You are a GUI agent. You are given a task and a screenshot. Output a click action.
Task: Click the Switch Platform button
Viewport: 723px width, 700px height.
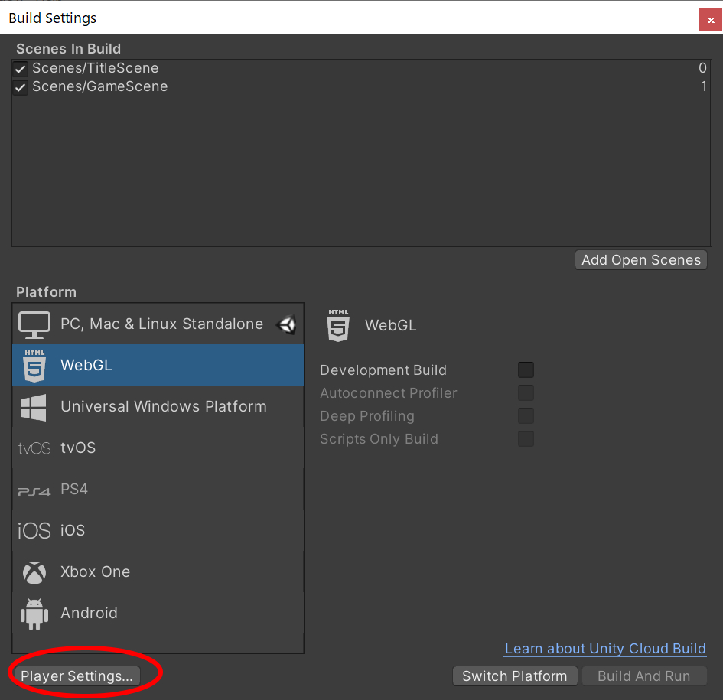(515, 676)
